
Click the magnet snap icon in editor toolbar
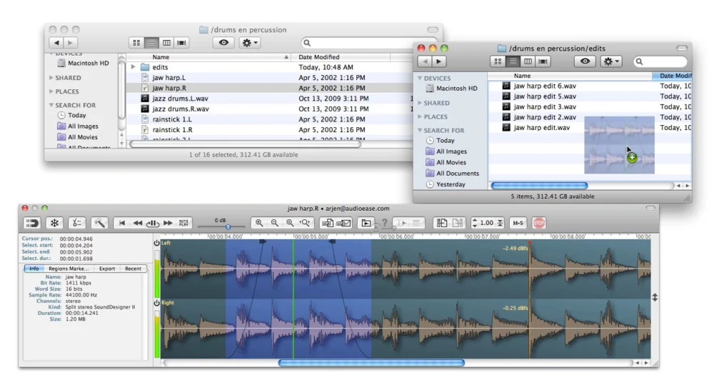32,223
